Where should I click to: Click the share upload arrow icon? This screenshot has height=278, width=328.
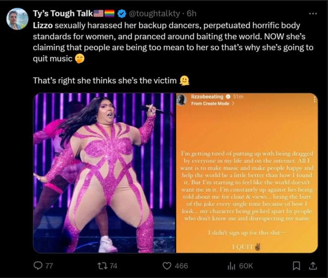(313, 266)
